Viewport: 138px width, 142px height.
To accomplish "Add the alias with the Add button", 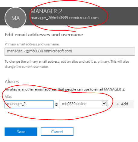I will click(x=122, y=104).
